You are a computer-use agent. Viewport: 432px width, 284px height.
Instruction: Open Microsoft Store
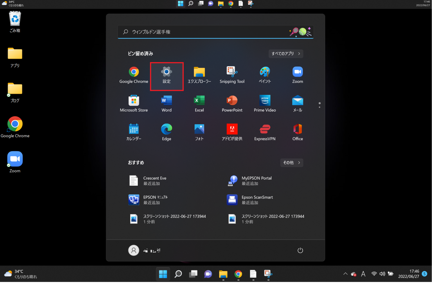(134, 103)
